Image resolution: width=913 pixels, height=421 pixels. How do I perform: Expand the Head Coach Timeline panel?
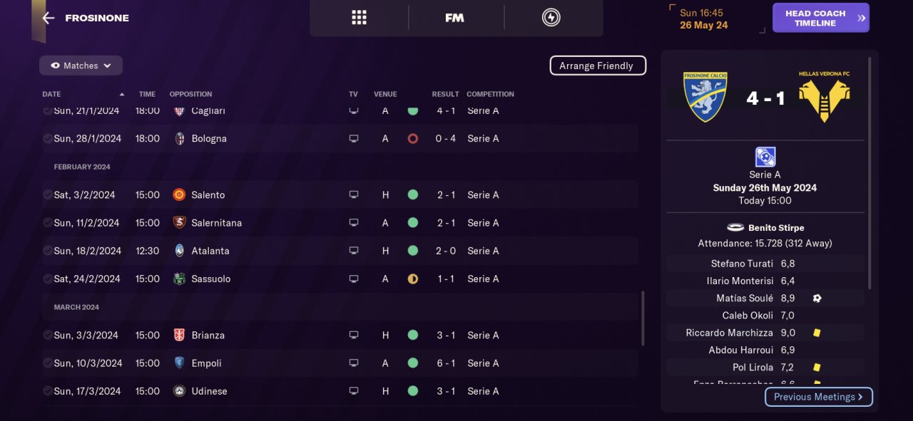coord(820,18)
